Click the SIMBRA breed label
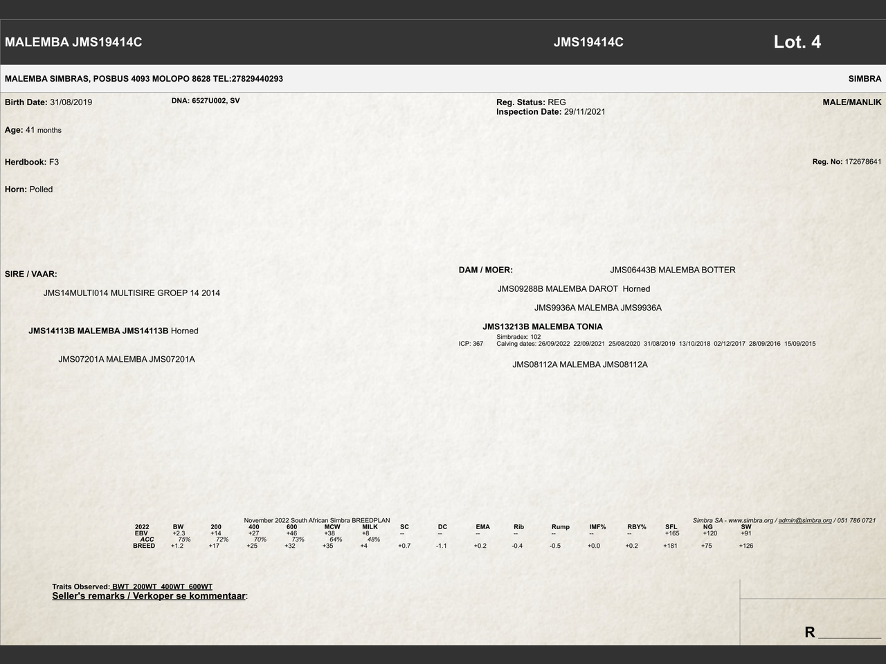This screenshot has height=664, width=886. (865, 79)
